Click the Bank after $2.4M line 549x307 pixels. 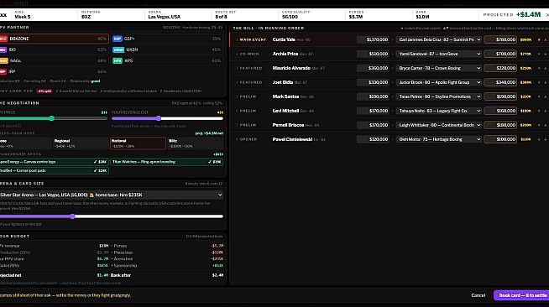pyautogui.click(x=167, y=275)
